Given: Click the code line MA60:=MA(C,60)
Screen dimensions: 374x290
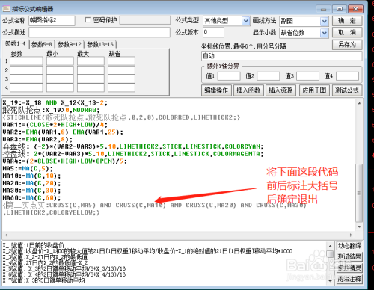Looking at the screenshot, I should 31,198.
